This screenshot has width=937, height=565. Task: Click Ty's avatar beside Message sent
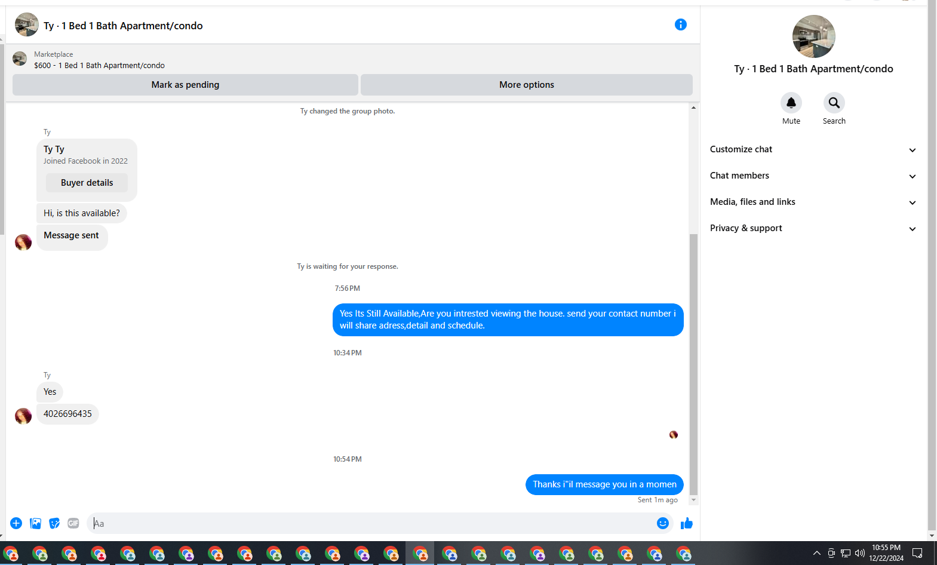23,242
